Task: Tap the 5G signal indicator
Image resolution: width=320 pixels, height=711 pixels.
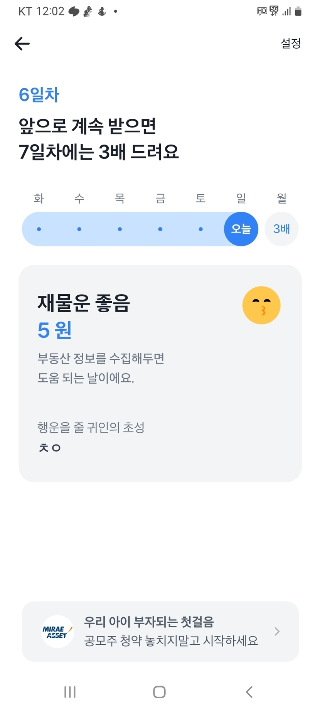Action: point(274,11)
